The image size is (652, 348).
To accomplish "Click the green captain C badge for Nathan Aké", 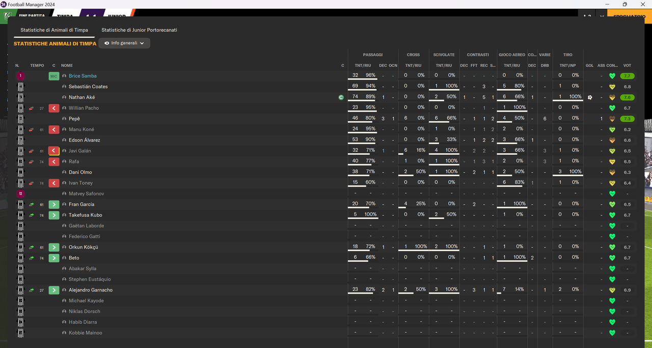I will click(x=341, y=97).
